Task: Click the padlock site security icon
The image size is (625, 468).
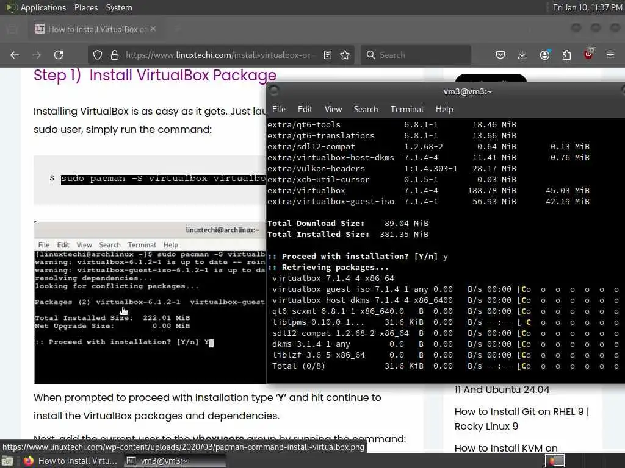Action: pyautogui.click(x=114, y=55)
